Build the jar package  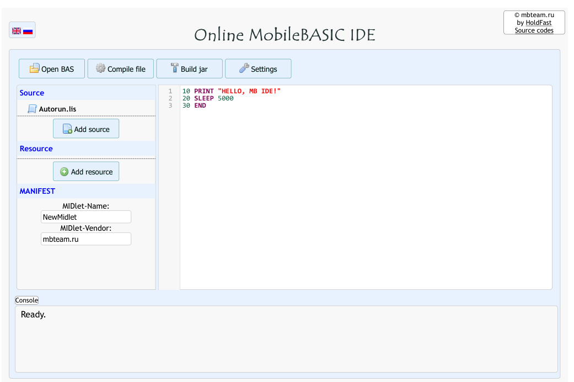point(189,68)
